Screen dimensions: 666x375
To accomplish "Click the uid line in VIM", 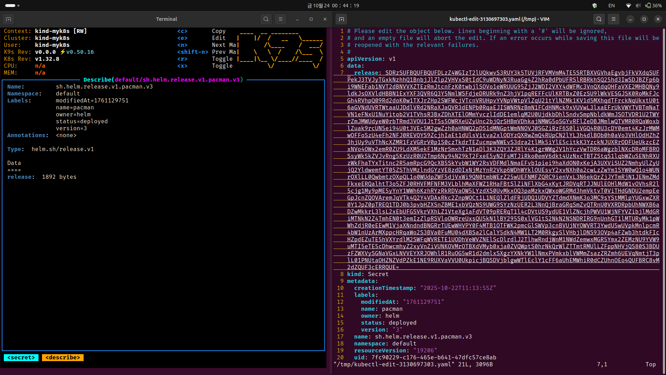I will [x=425, y=358].
